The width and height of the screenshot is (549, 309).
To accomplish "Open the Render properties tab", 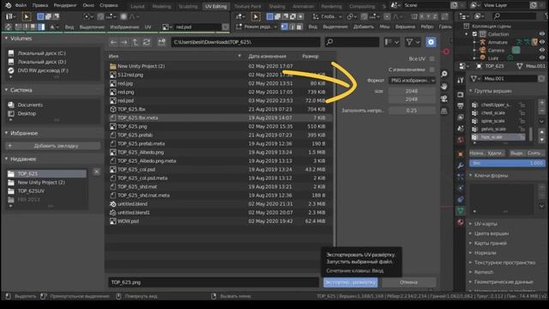I will point(461,94).
